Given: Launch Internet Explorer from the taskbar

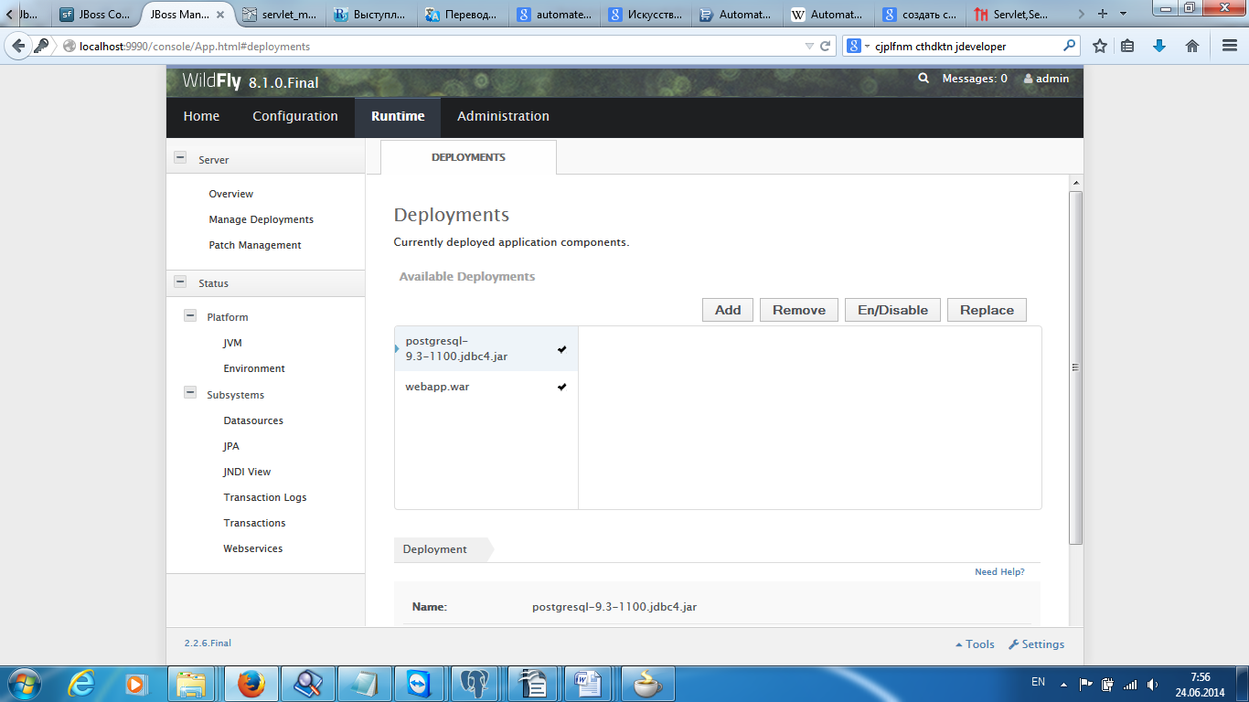Looking at the screenshot, I should pyautogui.click(x=81, y=684).
